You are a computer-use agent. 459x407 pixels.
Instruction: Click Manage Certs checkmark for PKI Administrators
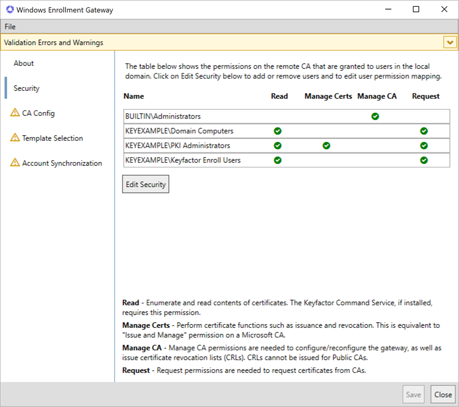(326, 146)
